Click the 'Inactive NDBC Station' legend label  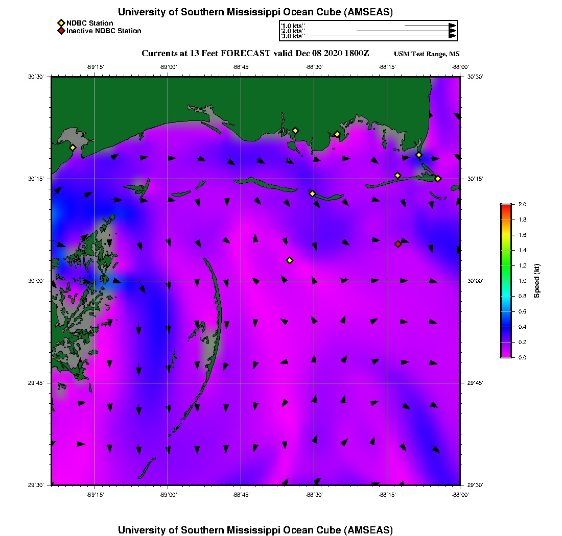click(104, 31)
